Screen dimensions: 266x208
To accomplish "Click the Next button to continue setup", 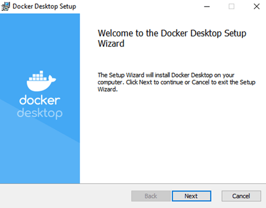I will 192,196.
